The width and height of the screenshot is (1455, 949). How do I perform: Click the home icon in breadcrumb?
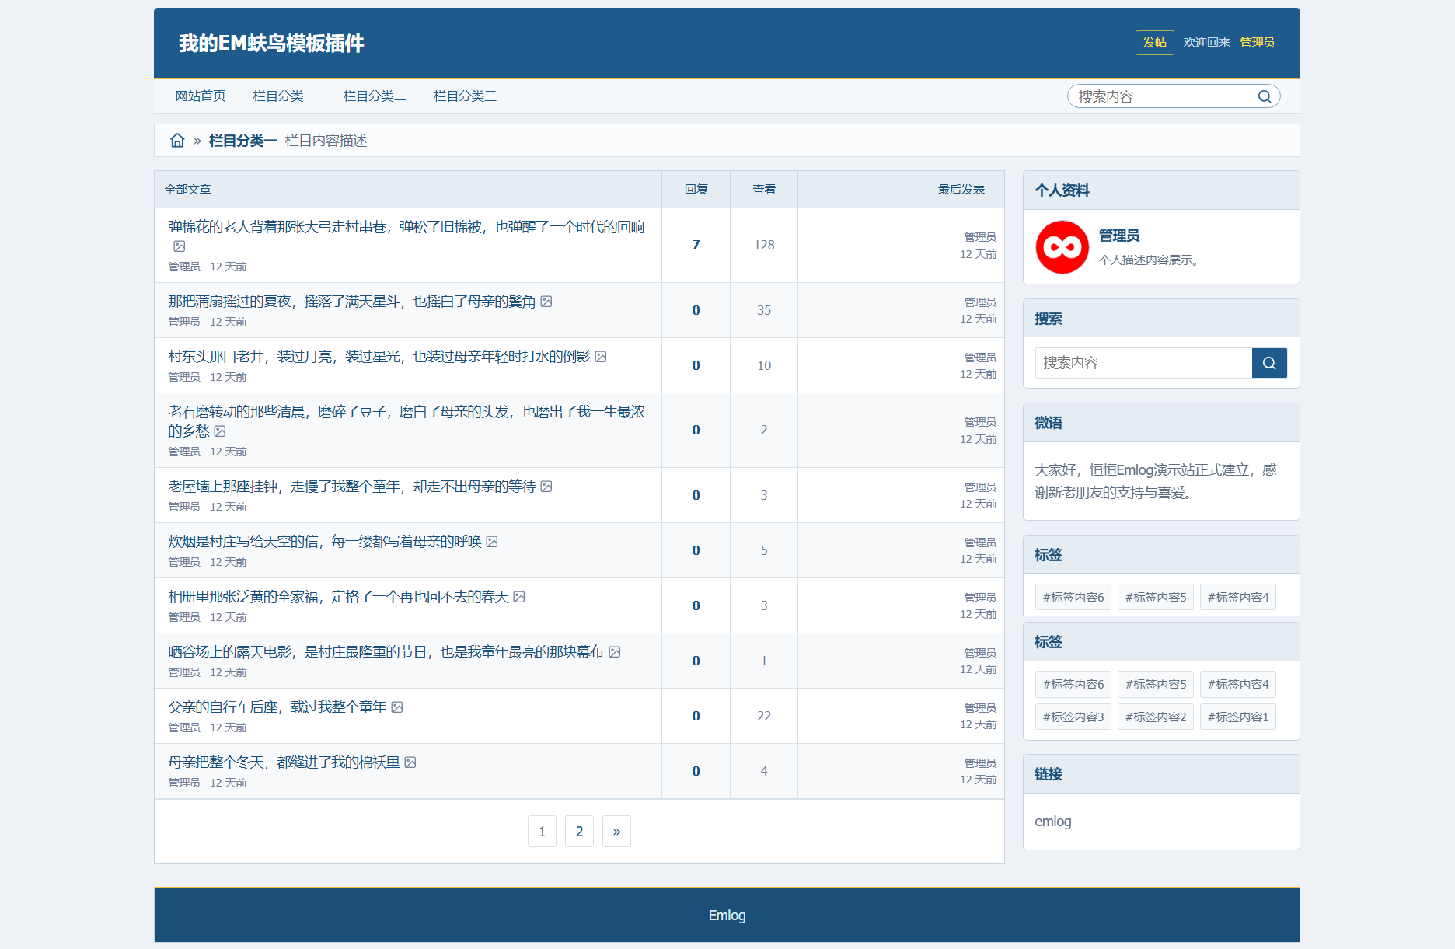[177, 141]
